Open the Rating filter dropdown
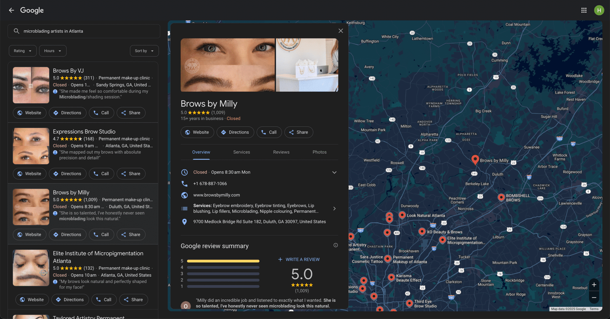 [x=23, y=51]
